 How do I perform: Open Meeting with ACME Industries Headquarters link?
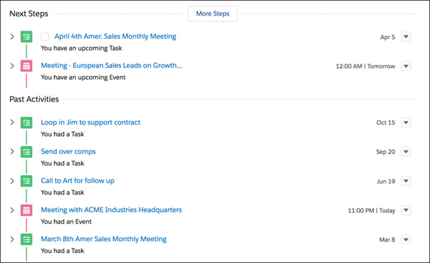point(112,210)
